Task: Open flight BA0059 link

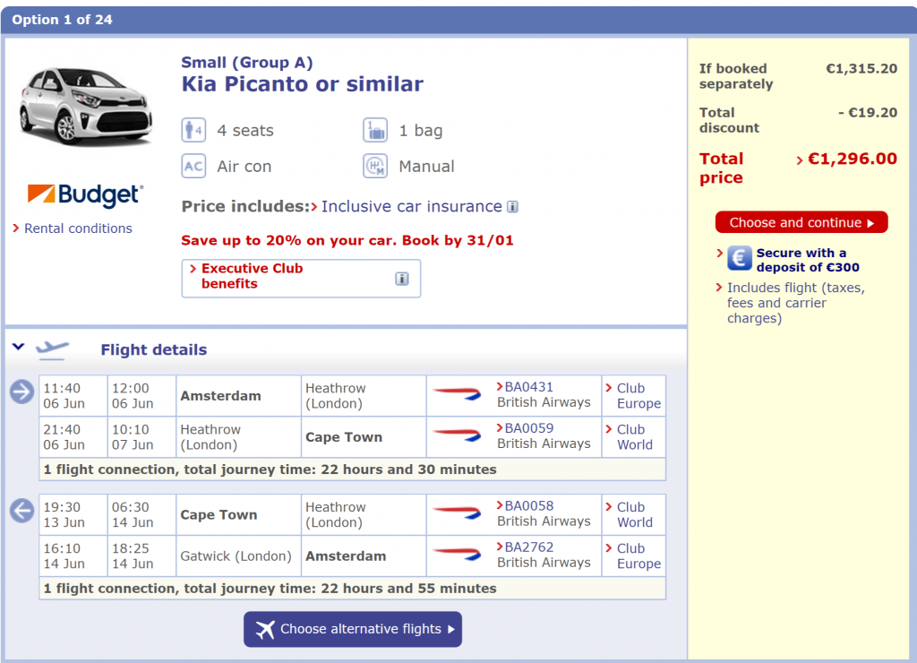Action: pyautogui.click(x=528, y=427)
